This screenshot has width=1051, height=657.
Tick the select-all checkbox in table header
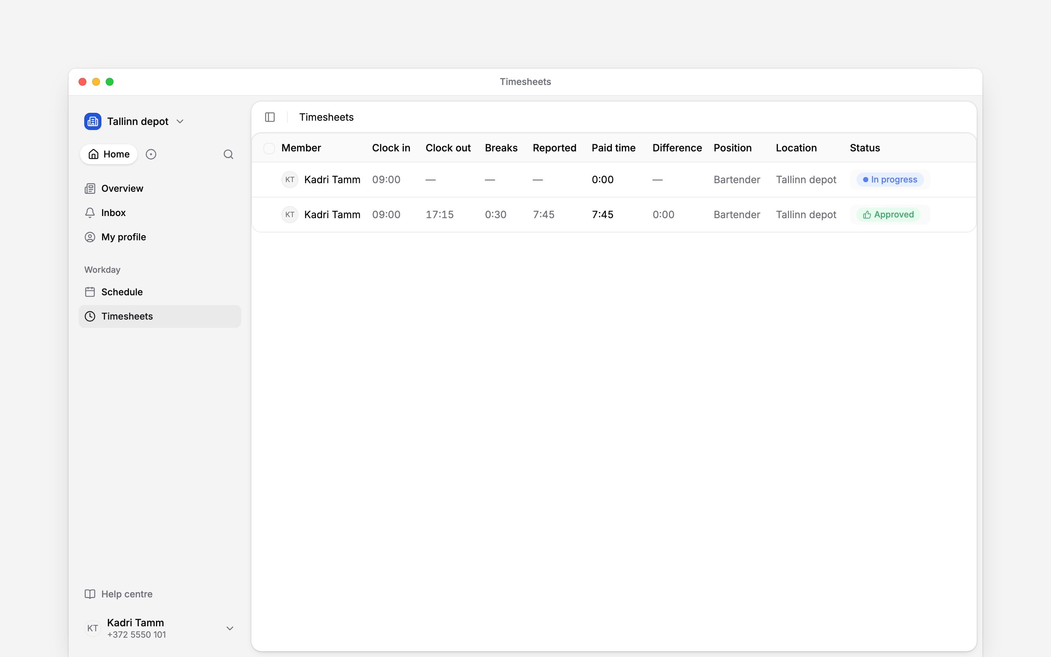point(269,148)
